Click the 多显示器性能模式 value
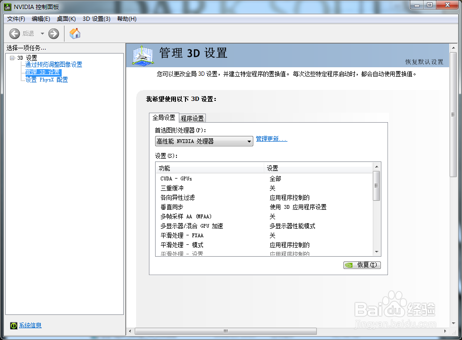Image resolution: width=462 pixels, height=340 pixels. 292,226
